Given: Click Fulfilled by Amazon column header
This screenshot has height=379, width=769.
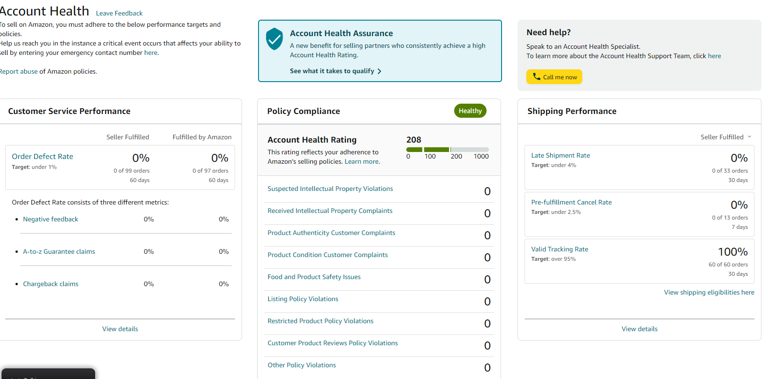Looking at the screenshot, I should pos(202,137).
